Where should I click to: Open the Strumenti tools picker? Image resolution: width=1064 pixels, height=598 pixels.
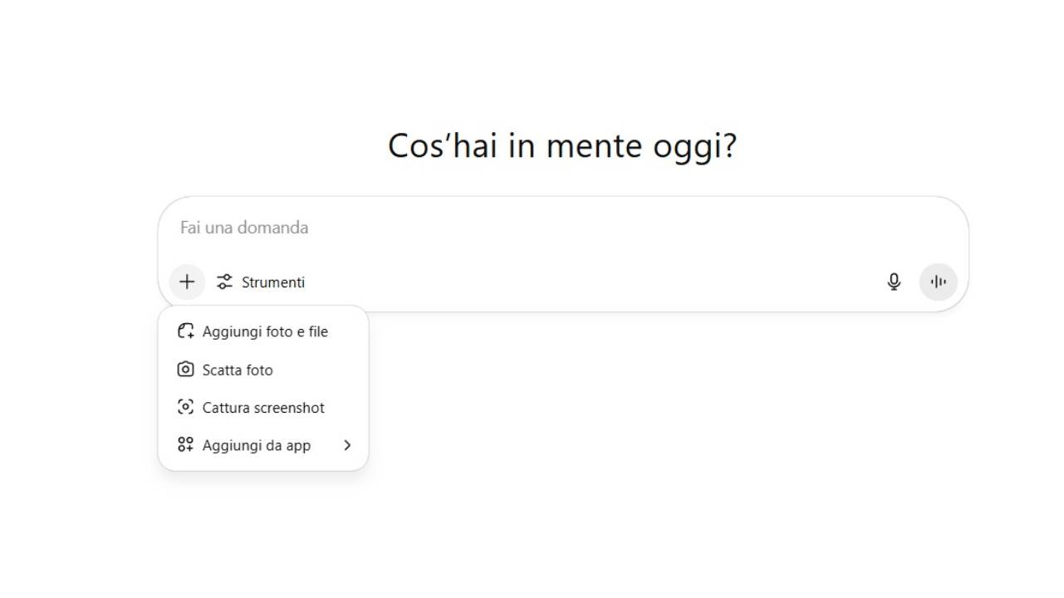(x=260, y=282)
